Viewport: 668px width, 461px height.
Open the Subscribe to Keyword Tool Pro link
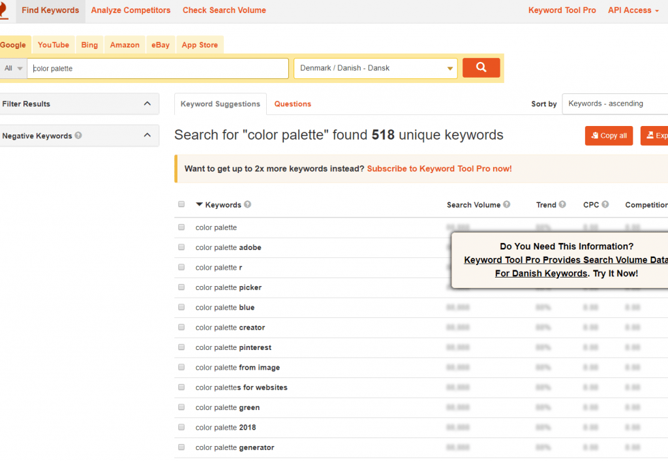pos(439,168)
